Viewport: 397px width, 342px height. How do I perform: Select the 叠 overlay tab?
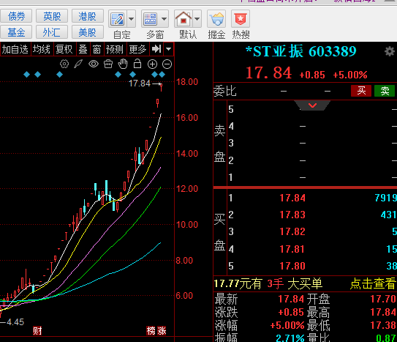click(x=83, y=49)
